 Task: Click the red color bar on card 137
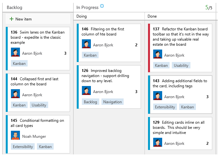(x=149, y=48)
